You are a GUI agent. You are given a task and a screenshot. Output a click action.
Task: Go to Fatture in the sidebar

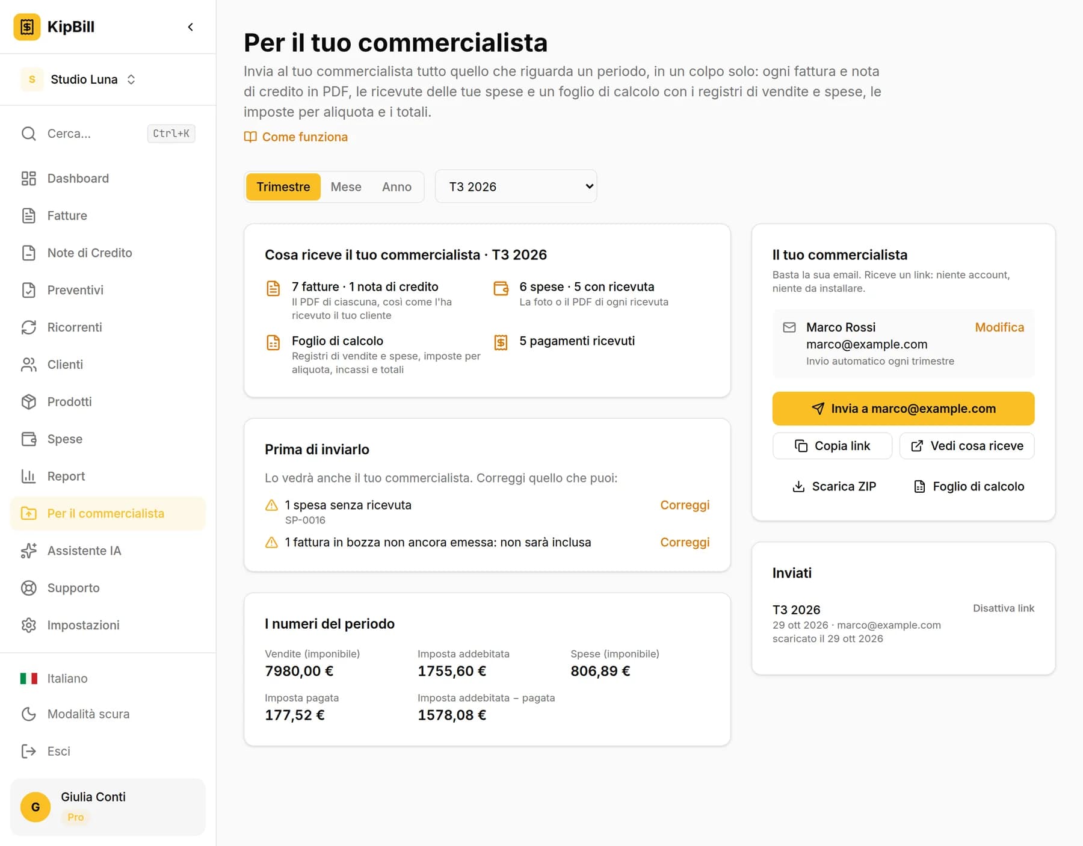click(x=108, y=215)
